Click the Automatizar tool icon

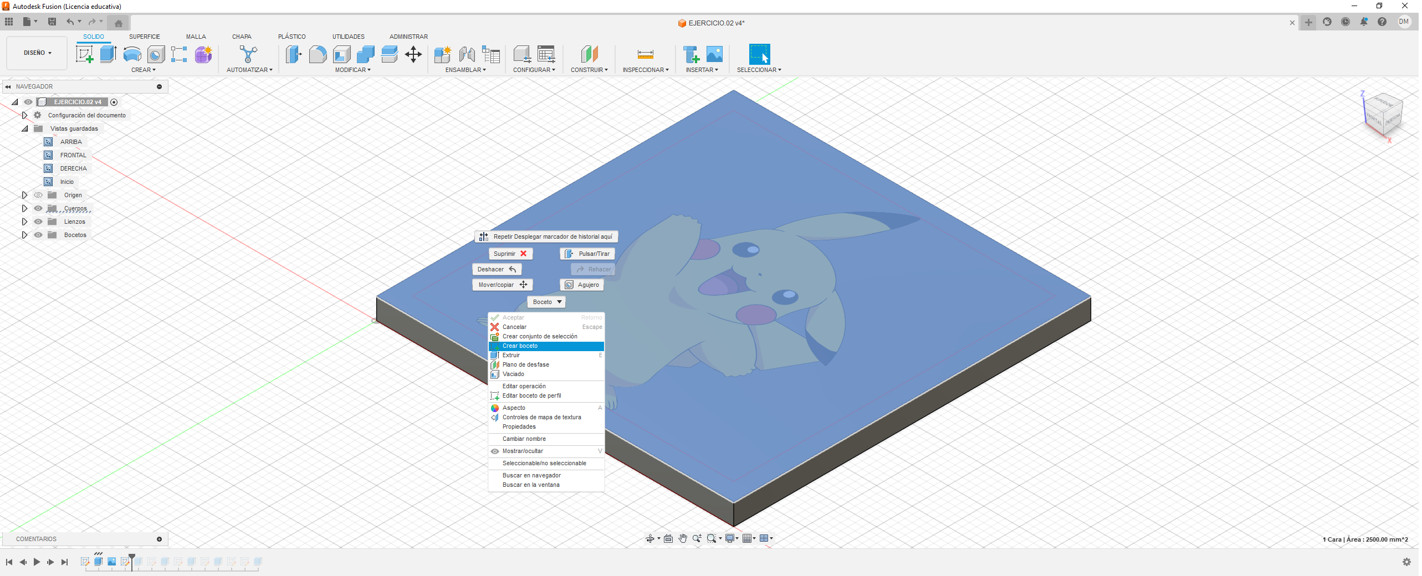point(248,54)
